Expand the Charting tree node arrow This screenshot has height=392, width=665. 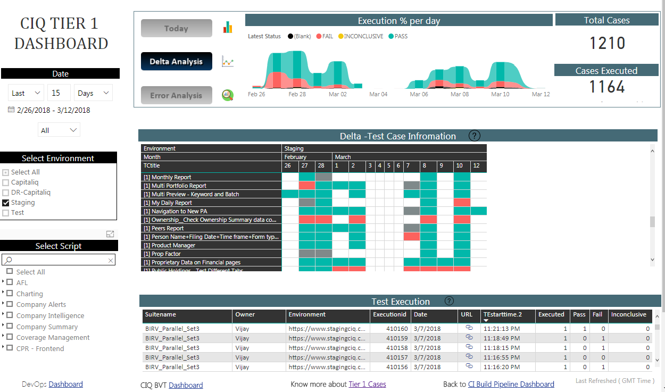pyautogui.click(x=3, y=293)
